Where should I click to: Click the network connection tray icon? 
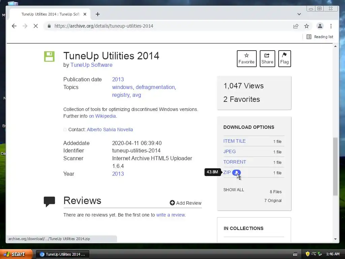[x=314, y=254]
